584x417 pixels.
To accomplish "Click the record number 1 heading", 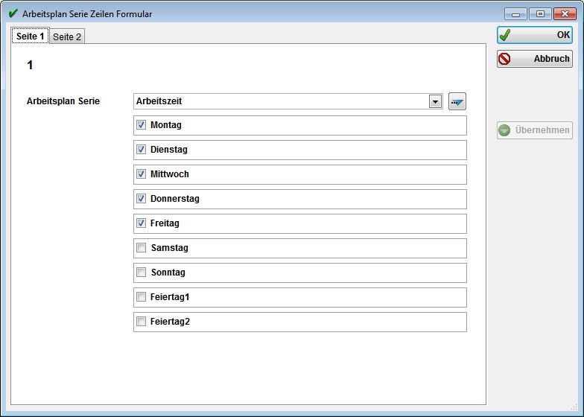I will [30, 66].
